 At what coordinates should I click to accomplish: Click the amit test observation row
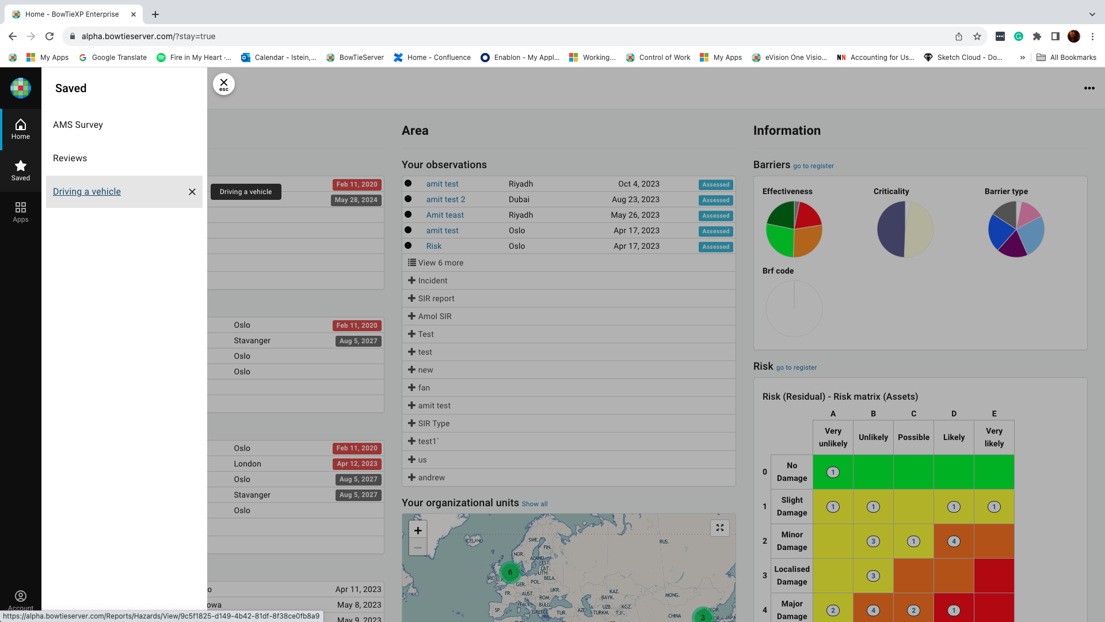[x=567, y=183]
